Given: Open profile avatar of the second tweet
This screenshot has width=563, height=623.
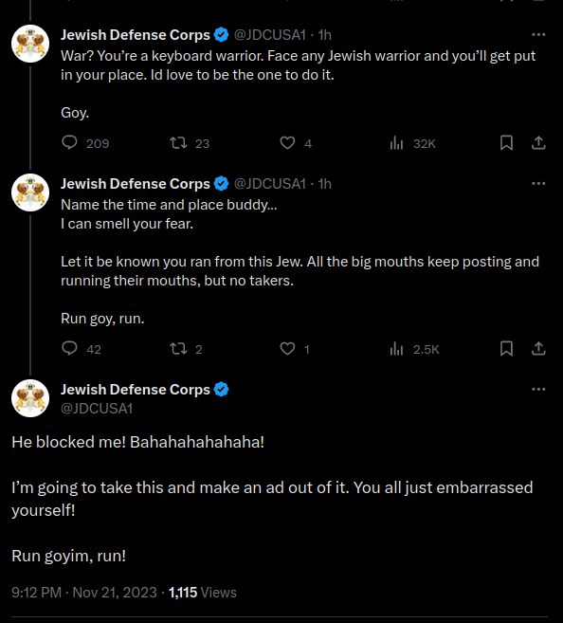Looking at the screenshot, I should [x=30, y=192].
